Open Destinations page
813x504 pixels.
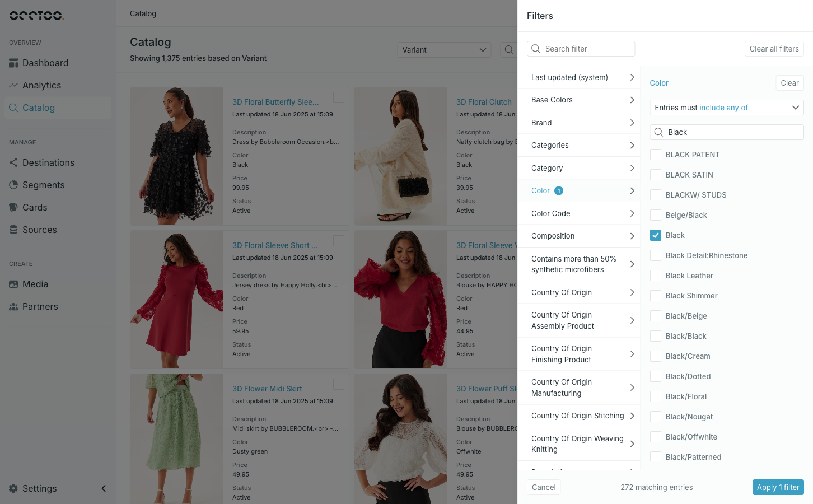coord(58,162)
